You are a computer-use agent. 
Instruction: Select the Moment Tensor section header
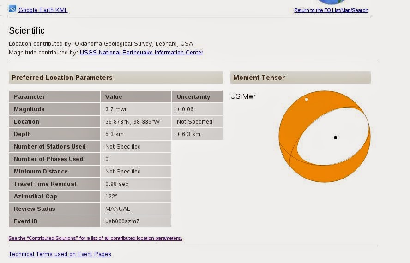click(x=259, y=78)
